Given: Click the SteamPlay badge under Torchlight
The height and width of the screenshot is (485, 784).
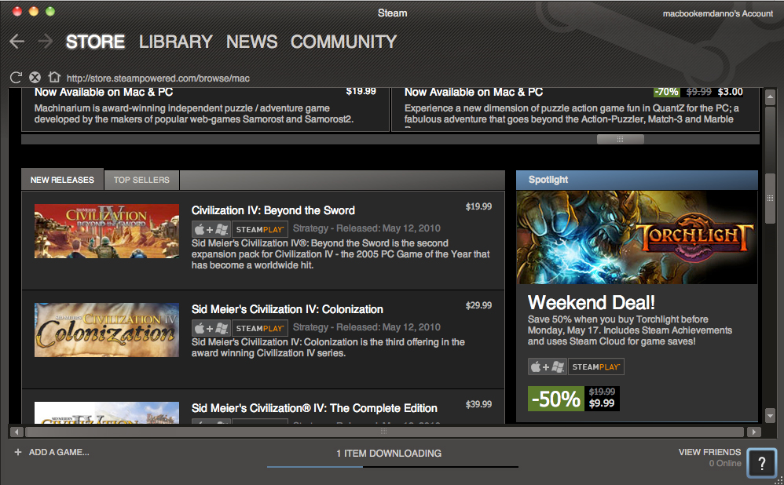Looking at the screenshot, I should pyautogui.click(x=596, y=366).
